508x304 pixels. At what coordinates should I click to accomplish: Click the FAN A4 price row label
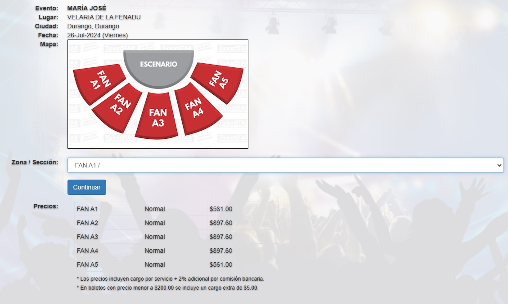point(87,251)
